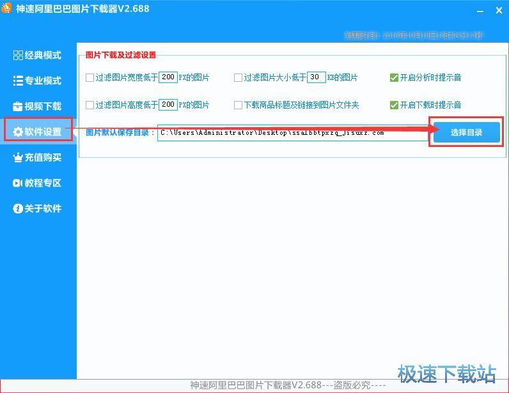The image size is (509, 393).
Task: Open 充值购买 crown icon
Action: tap(18, 157)
